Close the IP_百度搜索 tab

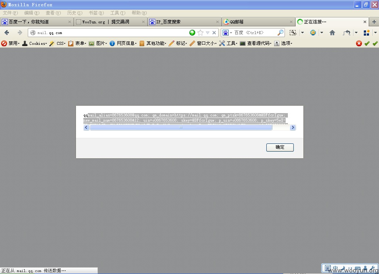pos(217,22)
